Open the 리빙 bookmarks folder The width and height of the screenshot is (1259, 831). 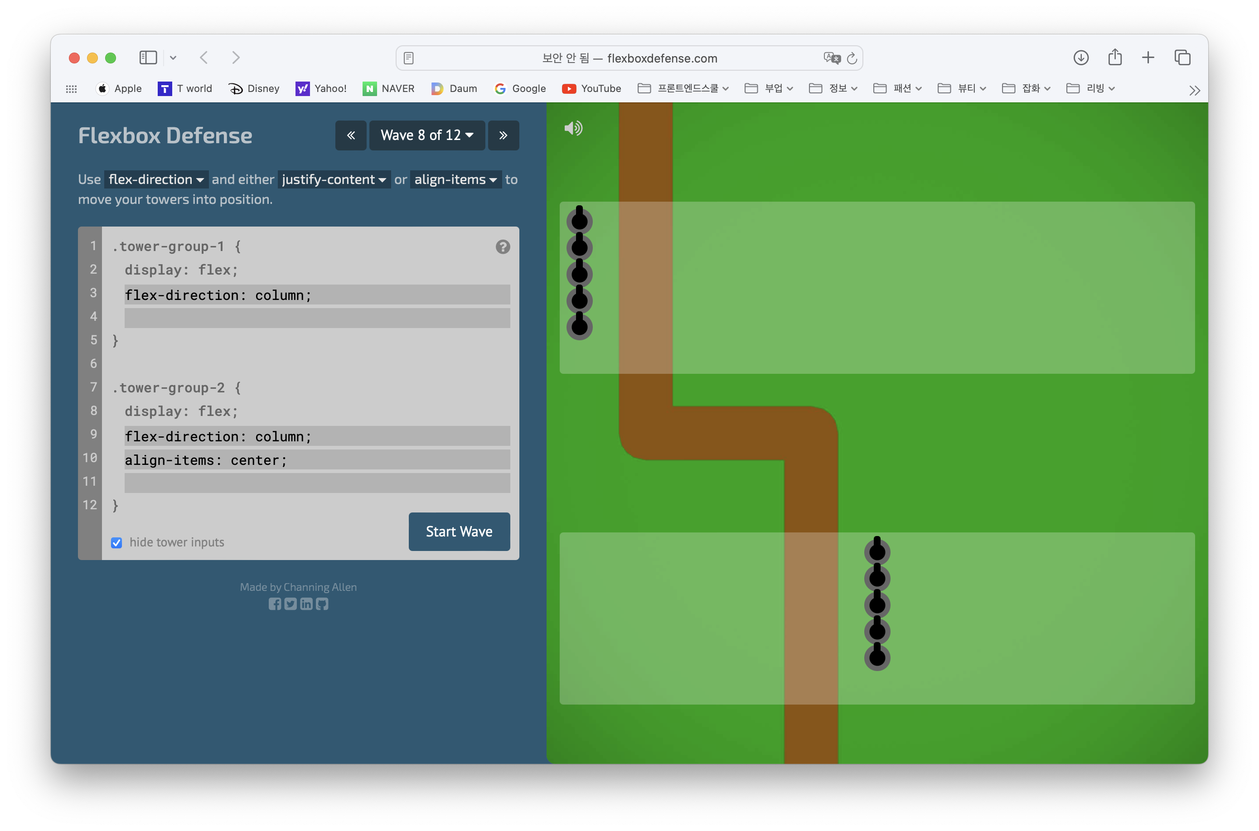click(1090, 88)
